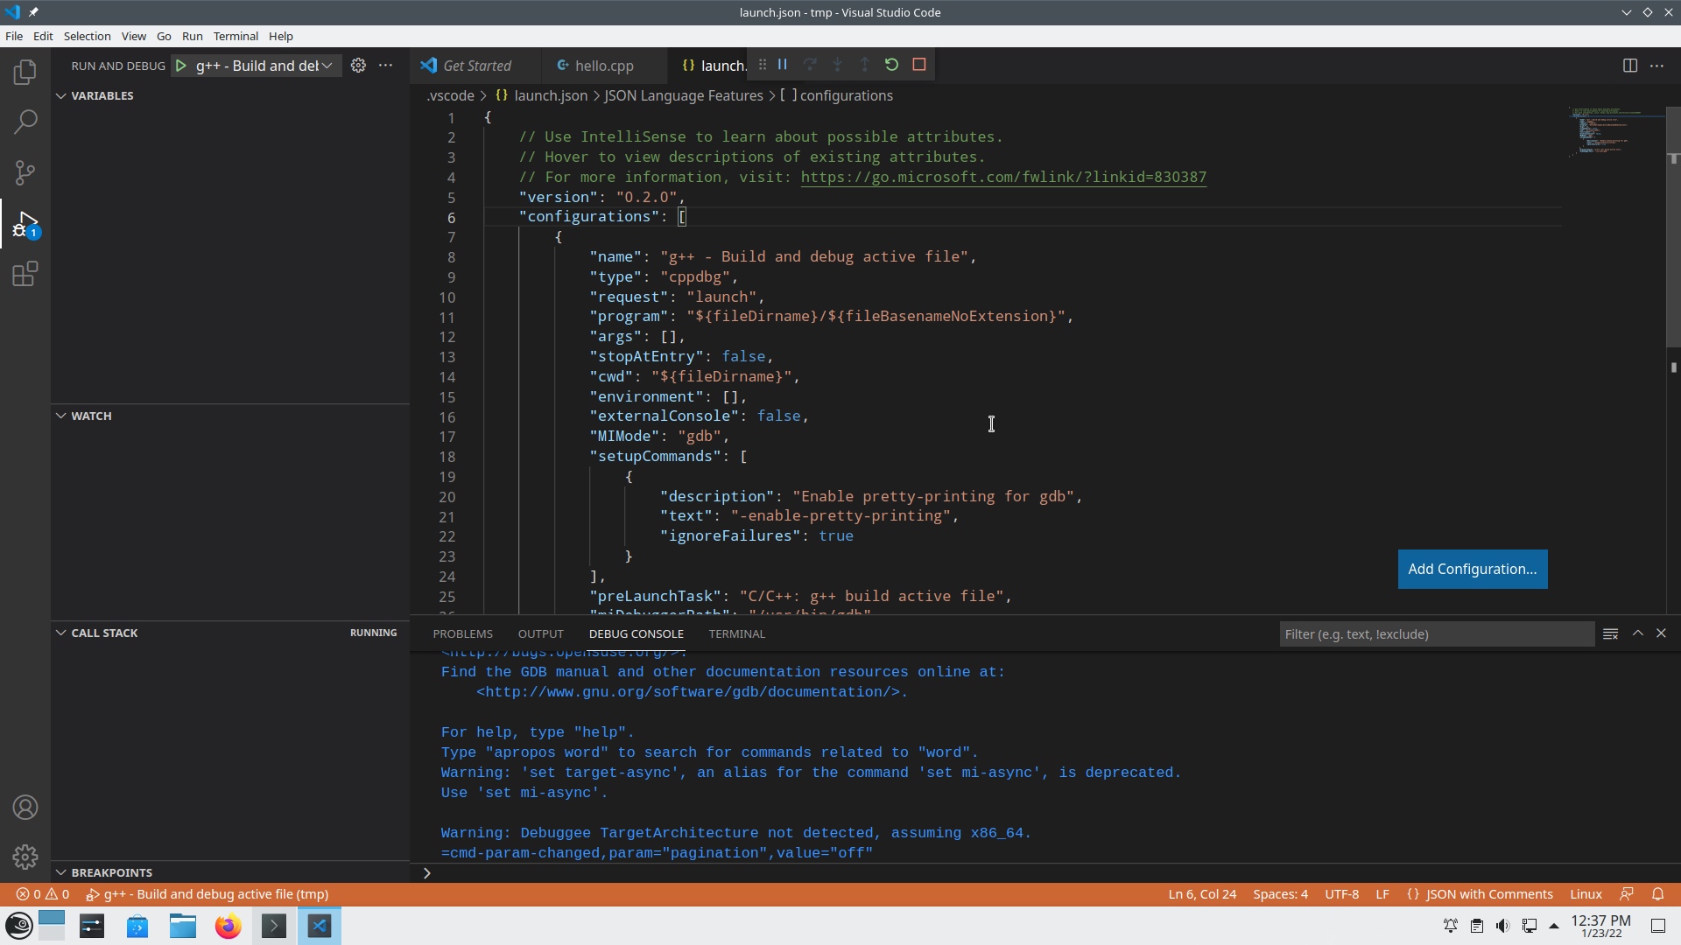Open the Terminal menu
This screenshot has height=945, width=1681.
point(236,36)
